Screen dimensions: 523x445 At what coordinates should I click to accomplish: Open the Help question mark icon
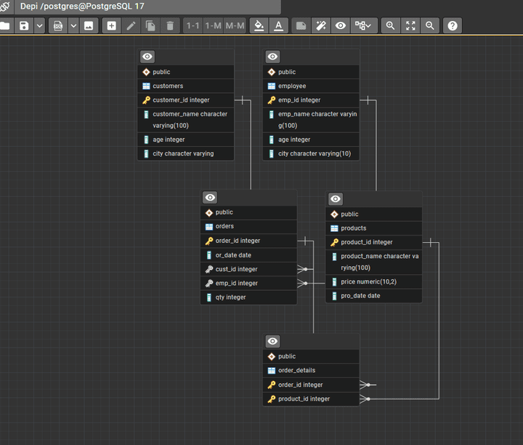(x=453, y=25)
